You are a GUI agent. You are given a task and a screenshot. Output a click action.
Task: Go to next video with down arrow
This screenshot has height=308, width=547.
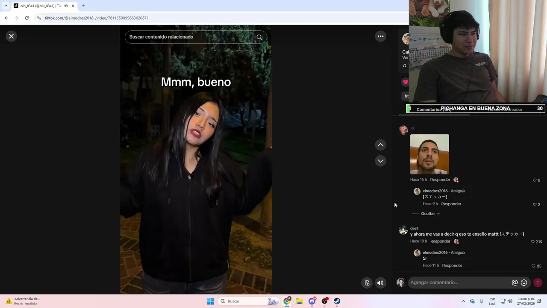[x=380, y=161]
